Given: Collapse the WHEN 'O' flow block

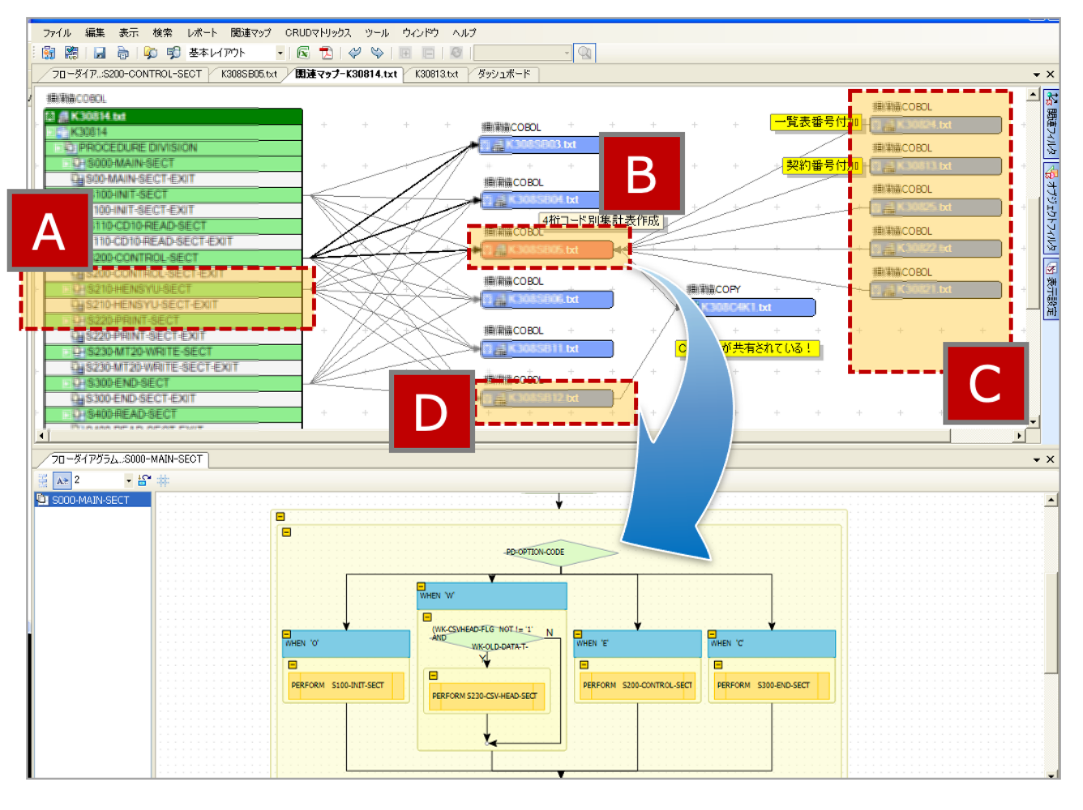Looking at the screenshot, I should click(287, 634).
